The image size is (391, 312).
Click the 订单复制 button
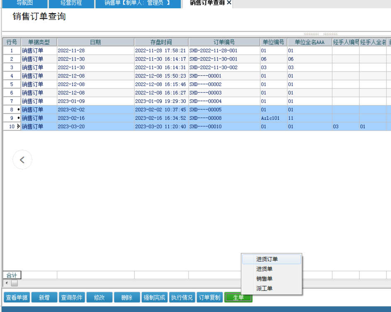click(209, 297)
